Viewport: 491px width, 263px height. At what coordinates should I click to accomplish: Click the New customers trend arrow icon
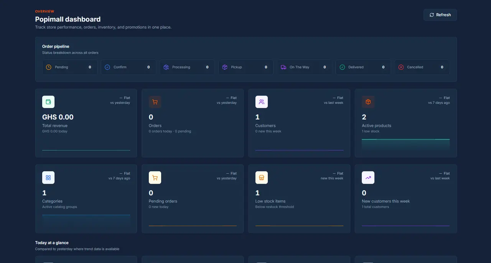point(368,178)
